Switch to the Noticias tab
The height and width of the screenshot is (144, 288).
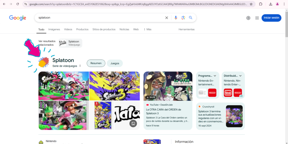coord(124,29)
